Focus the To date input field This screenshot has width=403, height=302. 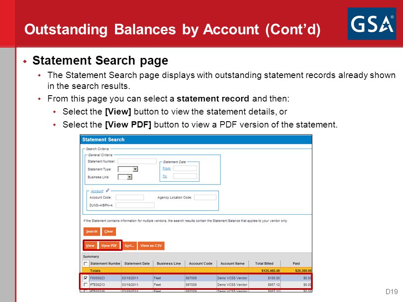click(185, 176)
